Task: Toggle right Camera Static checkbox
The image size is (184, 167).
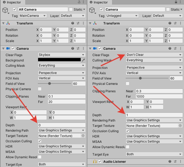Action: (168, 9)
